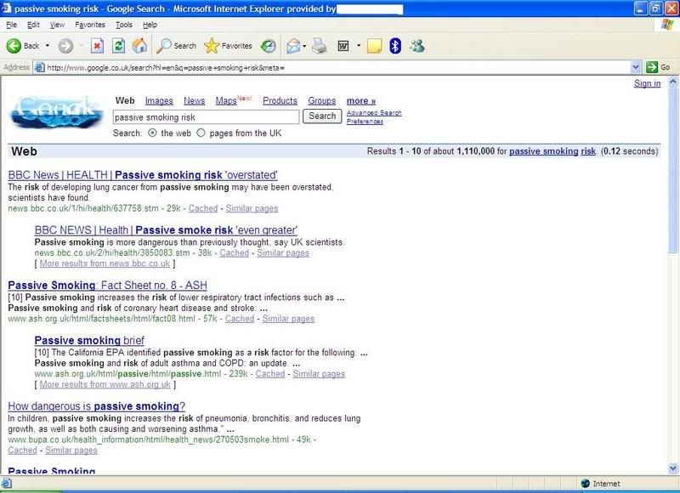
Task: Open BBC result Passive smoke risk 'even greater'
Action: coord(166,230)
